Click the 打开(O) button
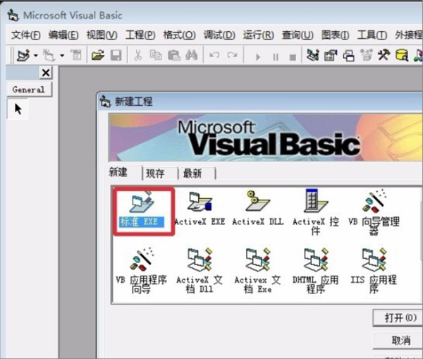 [x=398, y=318]
